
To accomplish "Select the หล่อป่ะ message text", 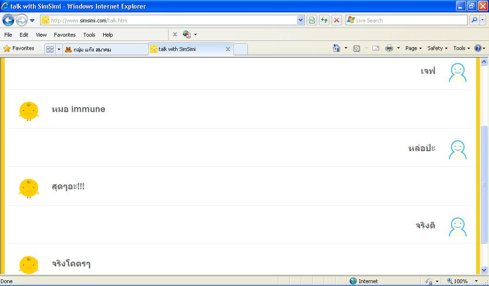I will pos(422,148).
